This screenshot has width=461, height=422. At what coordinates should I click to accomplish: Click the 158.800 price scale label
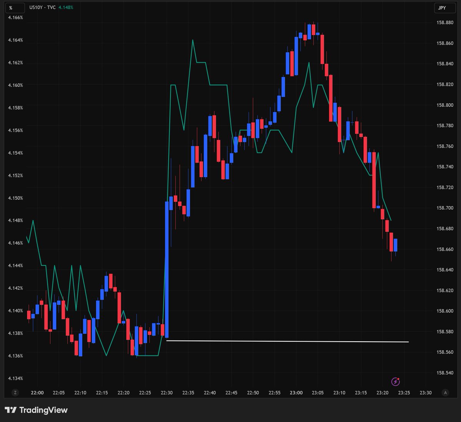[x=445, y=105]
